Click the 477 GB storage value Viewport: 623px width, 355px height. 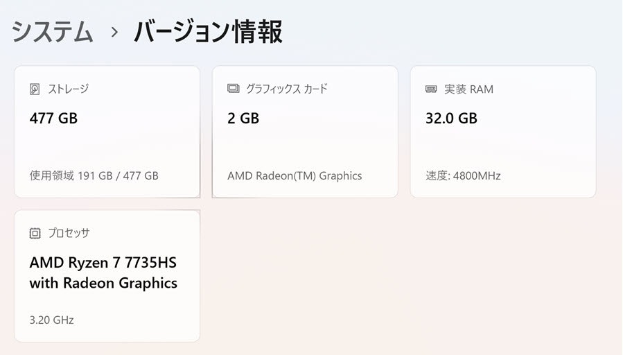point(53,119)
